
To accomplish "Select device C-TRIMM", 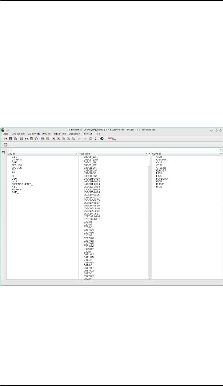I will click(16, 160).
